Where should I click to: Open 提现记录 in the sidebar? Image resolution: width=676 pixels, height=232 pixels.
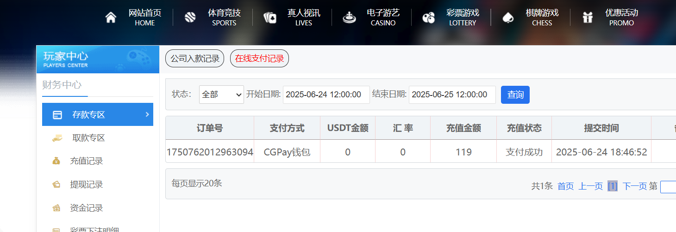pyautogui.click(x=86, y=184)
